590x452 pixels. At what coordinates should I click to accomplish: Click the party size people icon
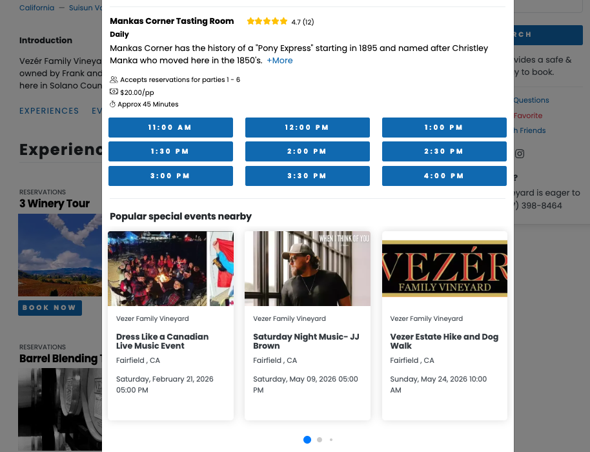pos(114,79)
